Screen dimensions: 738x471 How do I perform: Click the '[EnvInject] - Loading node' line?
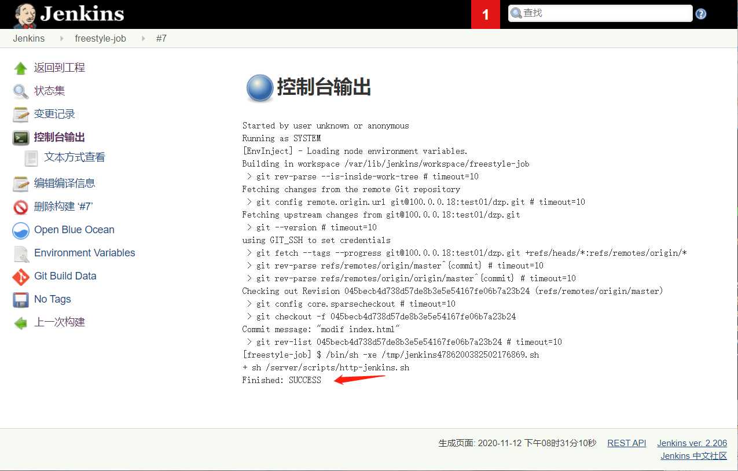355,151
